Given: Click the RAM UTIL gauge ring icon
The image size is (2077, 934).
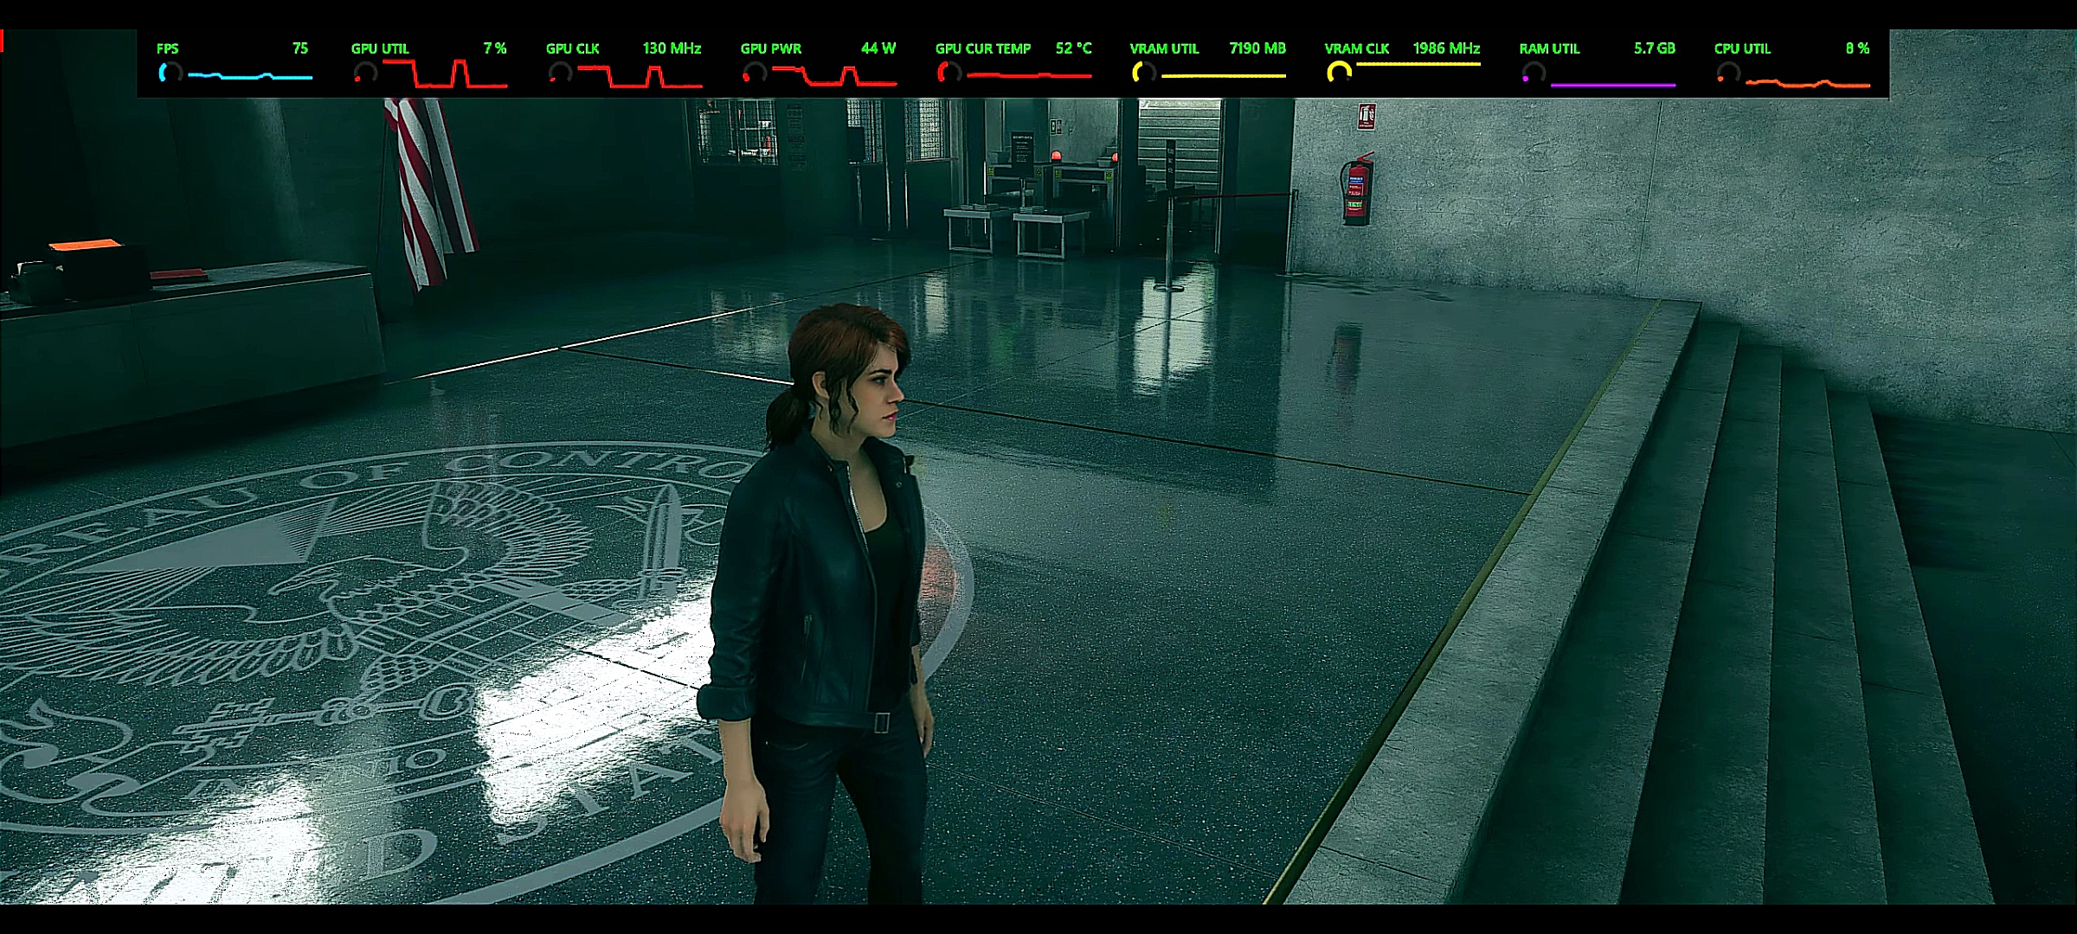Looking at the screenshot, I should 1533,74.
